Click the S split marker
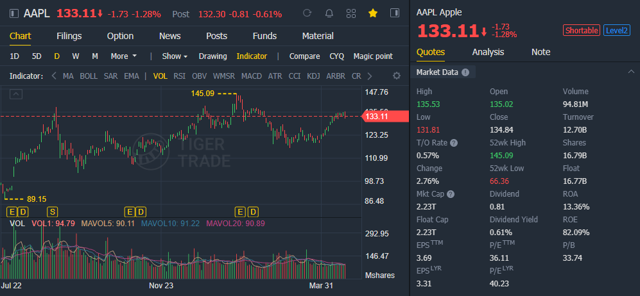The image size is (640, 296). coord(52,211)
